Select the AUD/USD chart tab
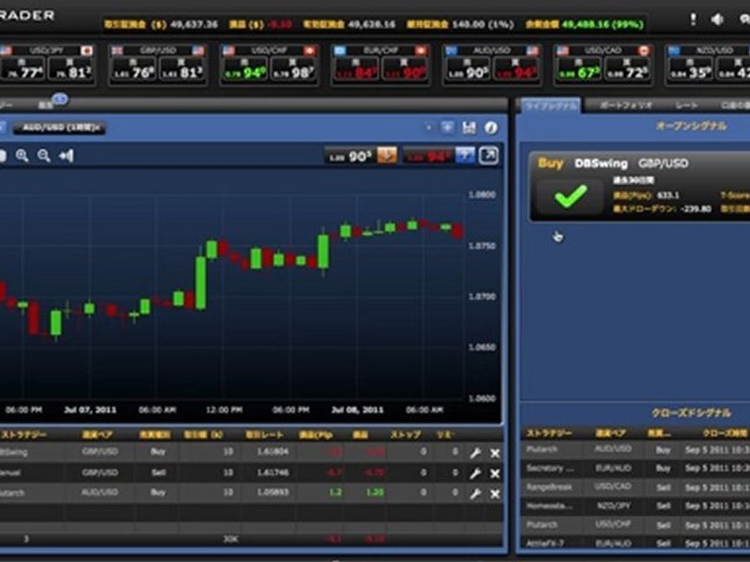This screenshot has width=750, height=562. click(59, 127)
